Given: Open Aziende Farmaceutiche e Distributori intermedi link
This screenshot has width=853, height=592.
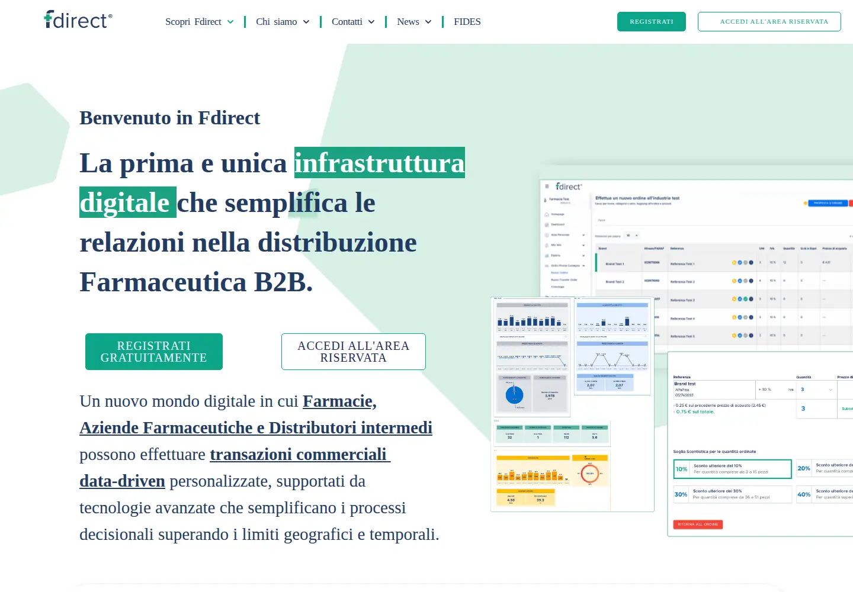Looking at the screenshot, I should pyautogui.click(x=256, y=428).
